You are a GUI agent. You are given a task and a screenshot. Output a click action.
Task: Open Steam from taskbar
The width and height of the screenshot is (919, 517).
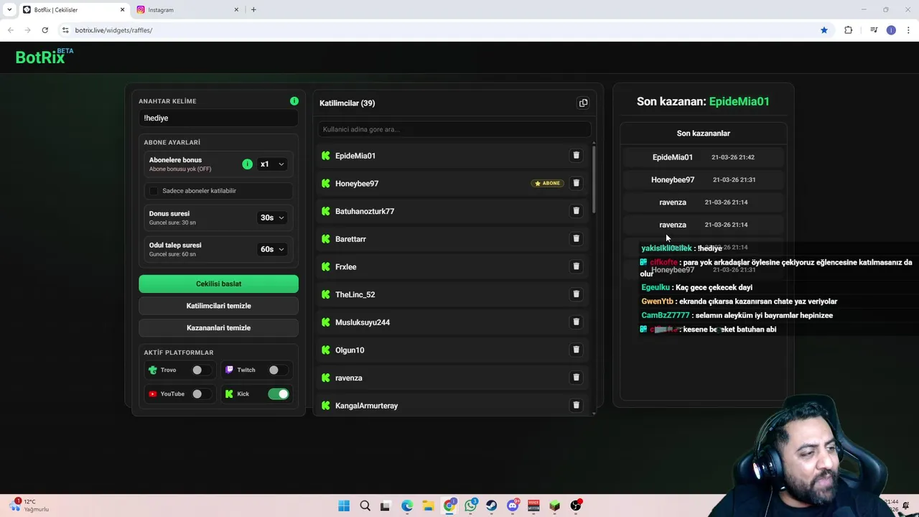point(491,506)
